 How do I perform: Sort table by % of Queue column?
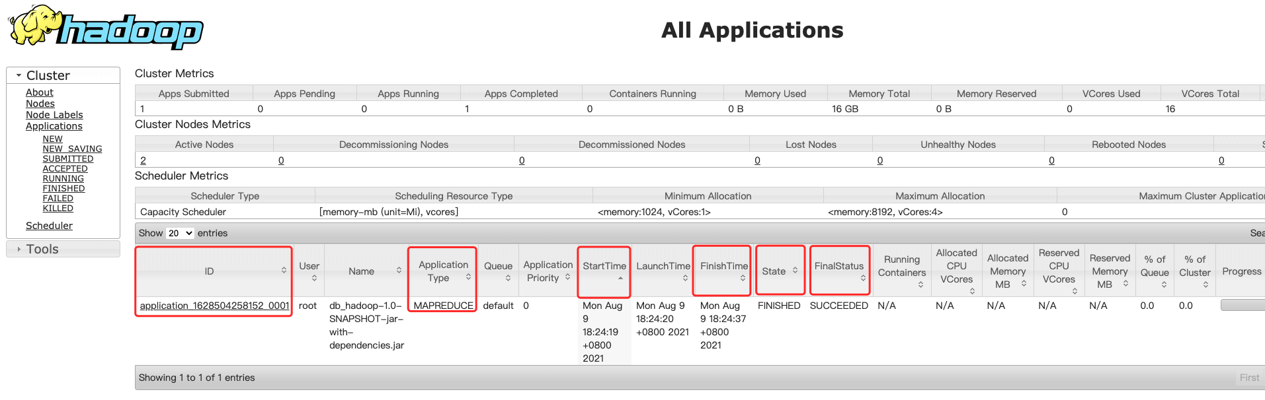(x=1155, y=271)
